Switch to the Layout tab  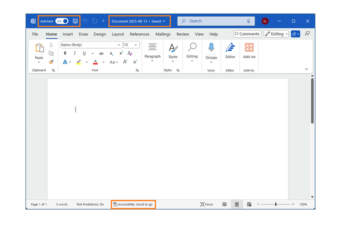118,34
